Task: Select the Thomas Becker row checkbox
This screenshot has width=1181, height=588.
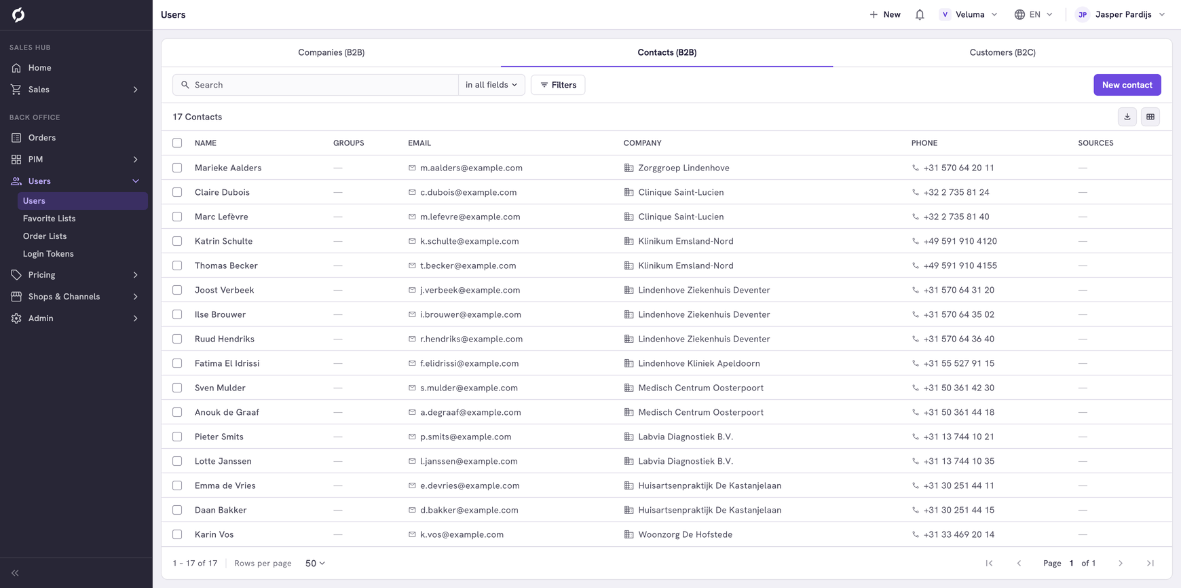Action: point(177,265)
